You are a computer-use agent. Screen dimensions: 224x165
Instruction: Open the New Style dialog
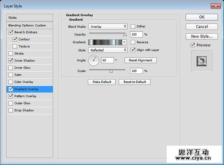(202, 36)
